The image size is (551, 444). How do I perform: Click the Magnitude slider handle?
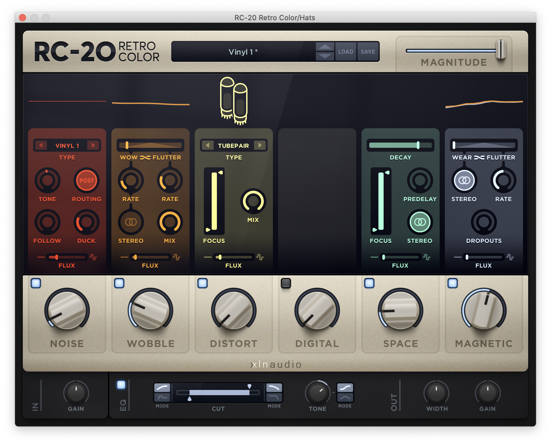coord(501,49)
